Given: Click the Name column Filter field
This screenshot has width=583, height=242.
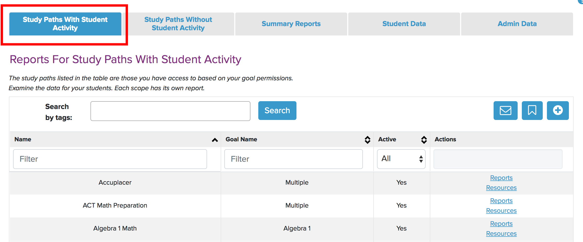Looking at the screenshot, I should [110, 159].
